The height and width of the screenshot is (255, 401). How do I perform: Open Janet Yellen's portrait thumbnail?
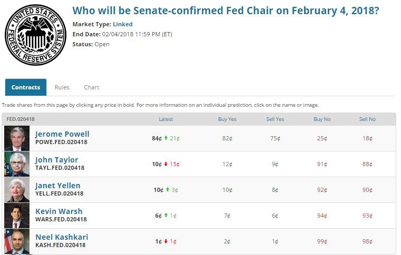coord(17,190)
